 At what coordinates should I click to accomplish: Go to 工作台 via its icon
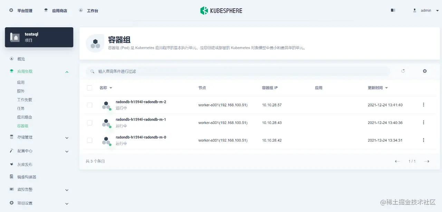(x=80, y=10)
